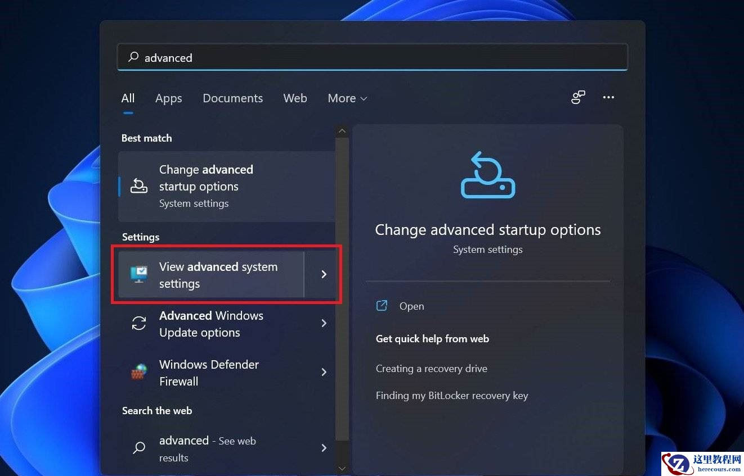
Task: Expand the More filter dropdown
Action: (x=347, y=98)
